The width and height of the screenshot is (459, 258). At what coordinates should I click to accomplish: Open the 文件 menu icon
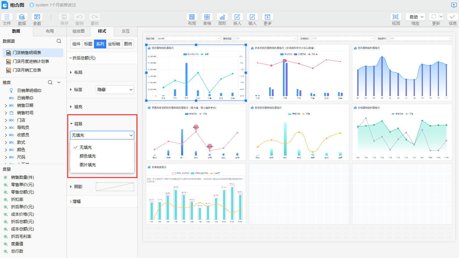pos(7,17)
